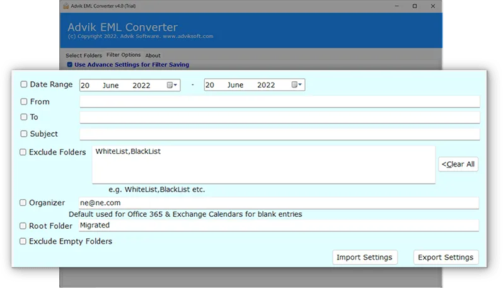Minimize the Advik EML Converter window

(397, 6)
